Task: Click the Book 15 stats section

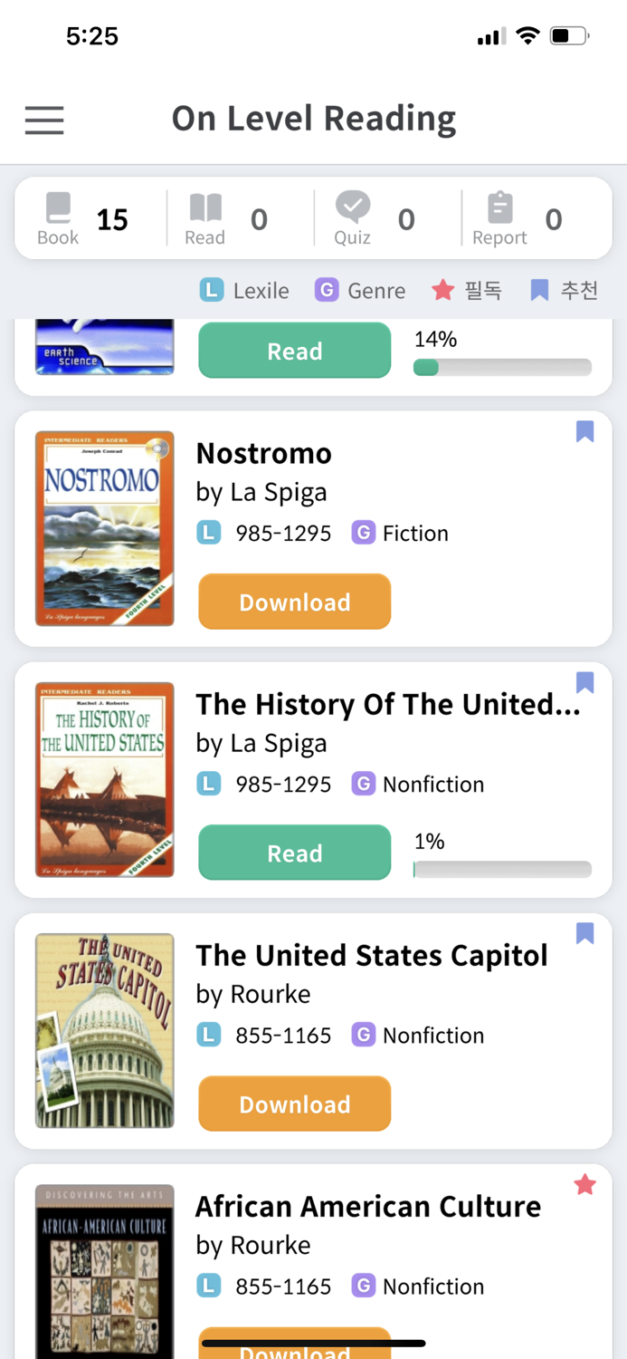Action: pos(86,217)
